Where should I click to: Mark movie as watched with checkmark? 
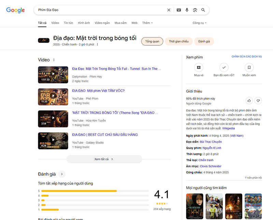[224, 67]
